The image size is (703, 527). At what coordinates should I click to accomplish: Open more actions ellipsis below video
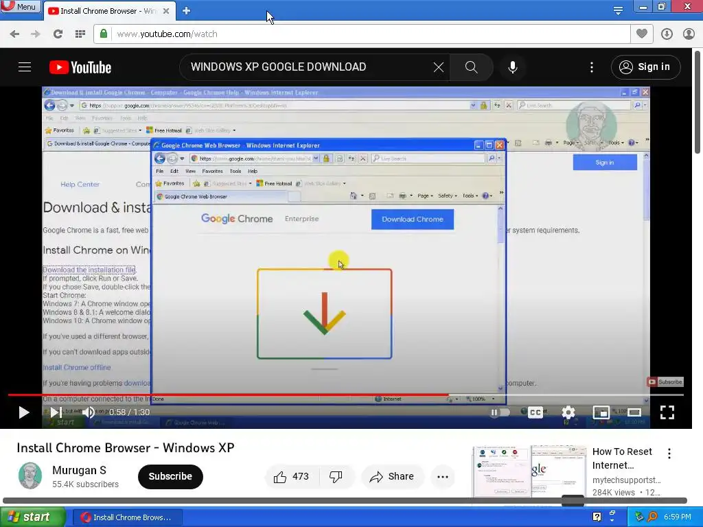point(443,476)
